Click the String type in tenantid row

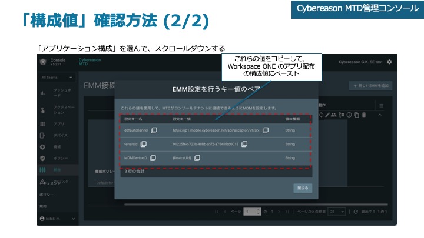click(290, 144)
